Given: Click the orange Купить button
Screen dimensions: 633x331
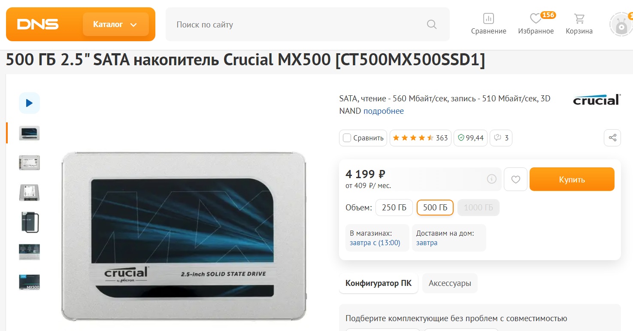Looking at the screenshot, I should [572, 179].
